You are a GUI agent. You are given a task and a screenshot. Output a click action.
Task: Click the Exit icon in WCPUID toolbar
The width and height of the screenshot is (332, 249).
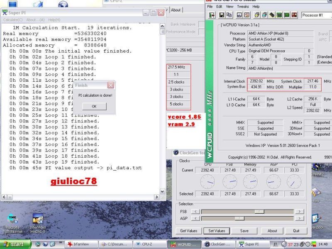click(212, 15)
